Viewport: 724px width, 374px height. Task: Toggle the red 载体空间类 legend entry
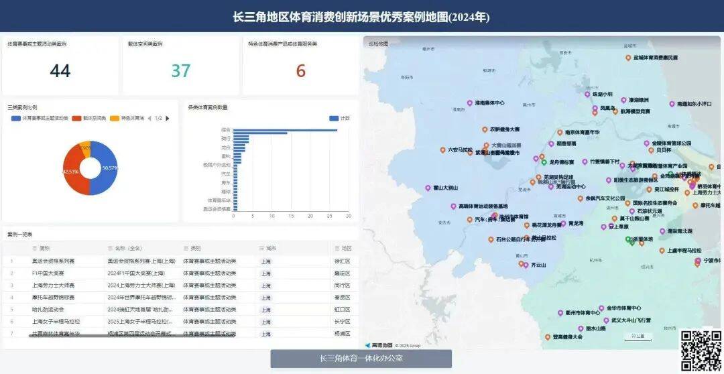tap(89, 118)
